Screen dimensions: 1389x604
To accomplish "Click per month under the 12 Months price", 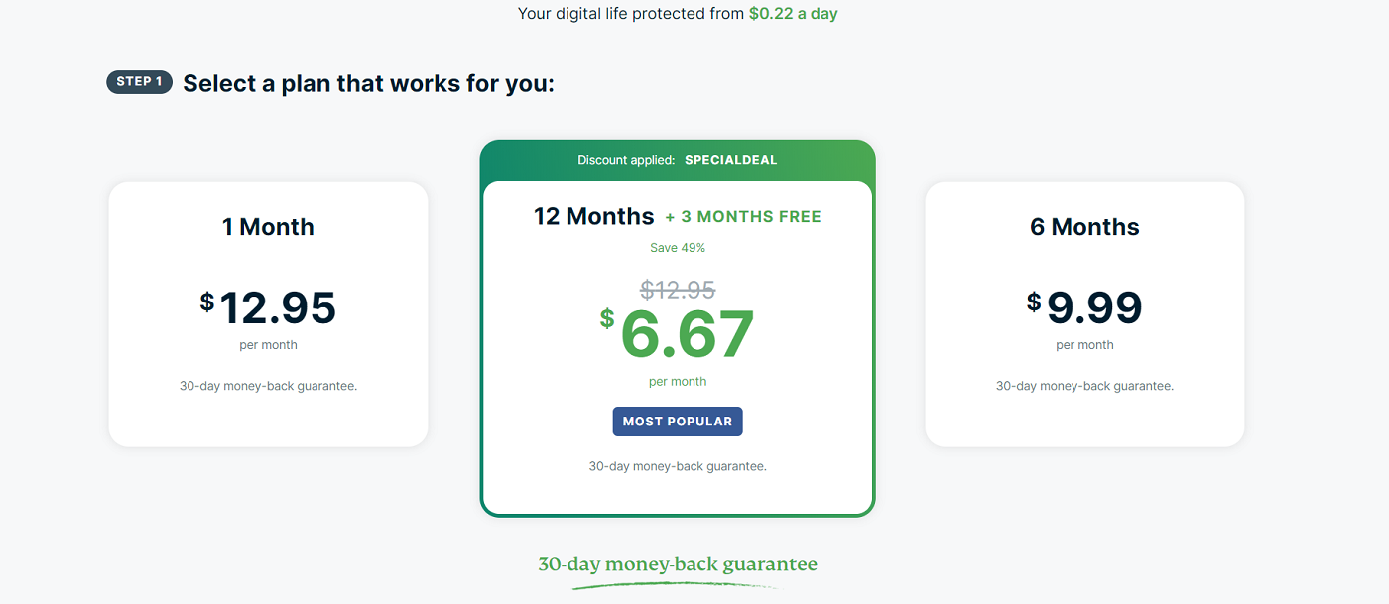I will 678,381.
